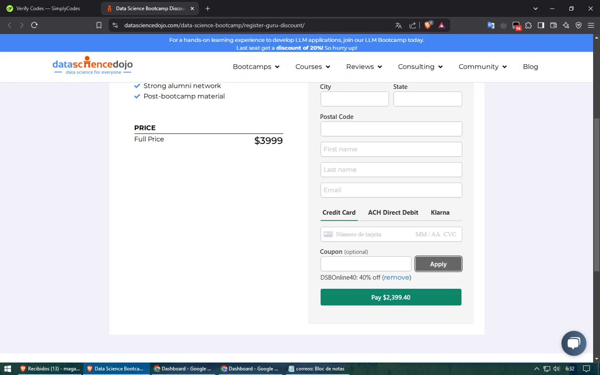The image size is (600, 375).
Task: Open the browser hamburger menu
Action: point(591,25)
